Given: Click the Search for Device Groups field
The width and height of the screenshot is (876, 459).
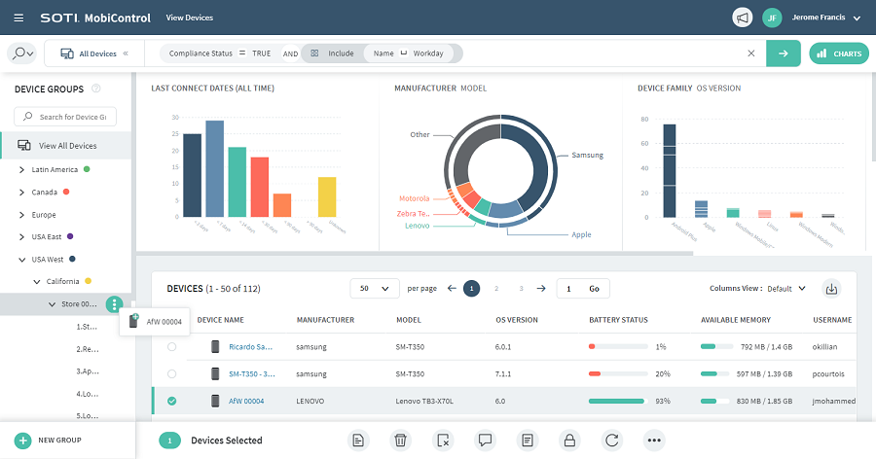Looking at the screenshot, I should pos(74,117).
